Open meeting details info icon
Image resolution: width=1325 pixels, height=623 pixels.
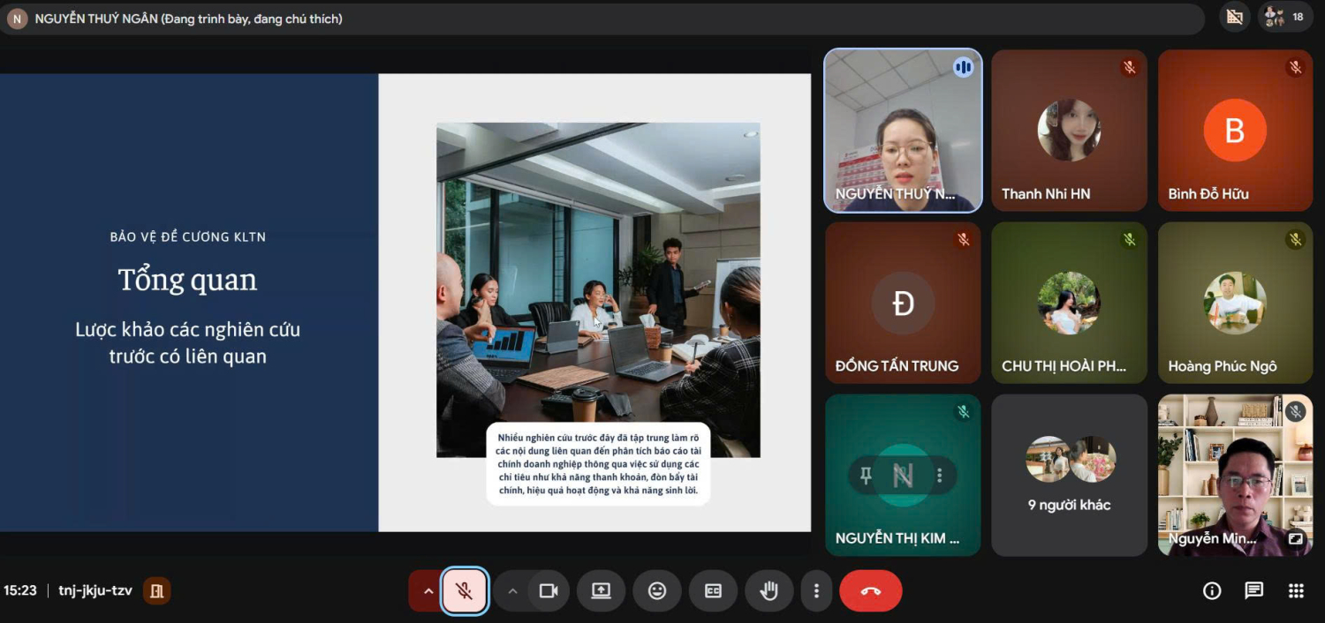(1212, 591)
